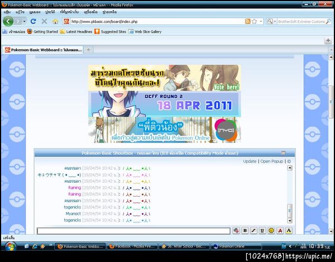Image resolution: width=335 pixels, height=262 pixels.
Task: Subscribe via the RSS feed icon
Action: [x=247, y=21]
